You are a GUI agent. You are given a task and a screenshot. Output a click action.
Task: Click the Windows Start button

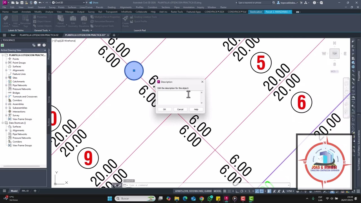coord(110,198)
